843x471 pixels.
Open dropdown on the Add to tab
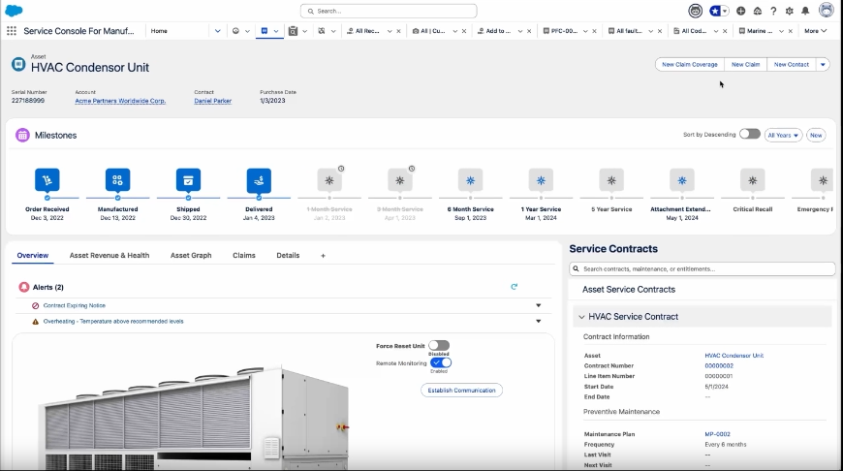(520, 31)
